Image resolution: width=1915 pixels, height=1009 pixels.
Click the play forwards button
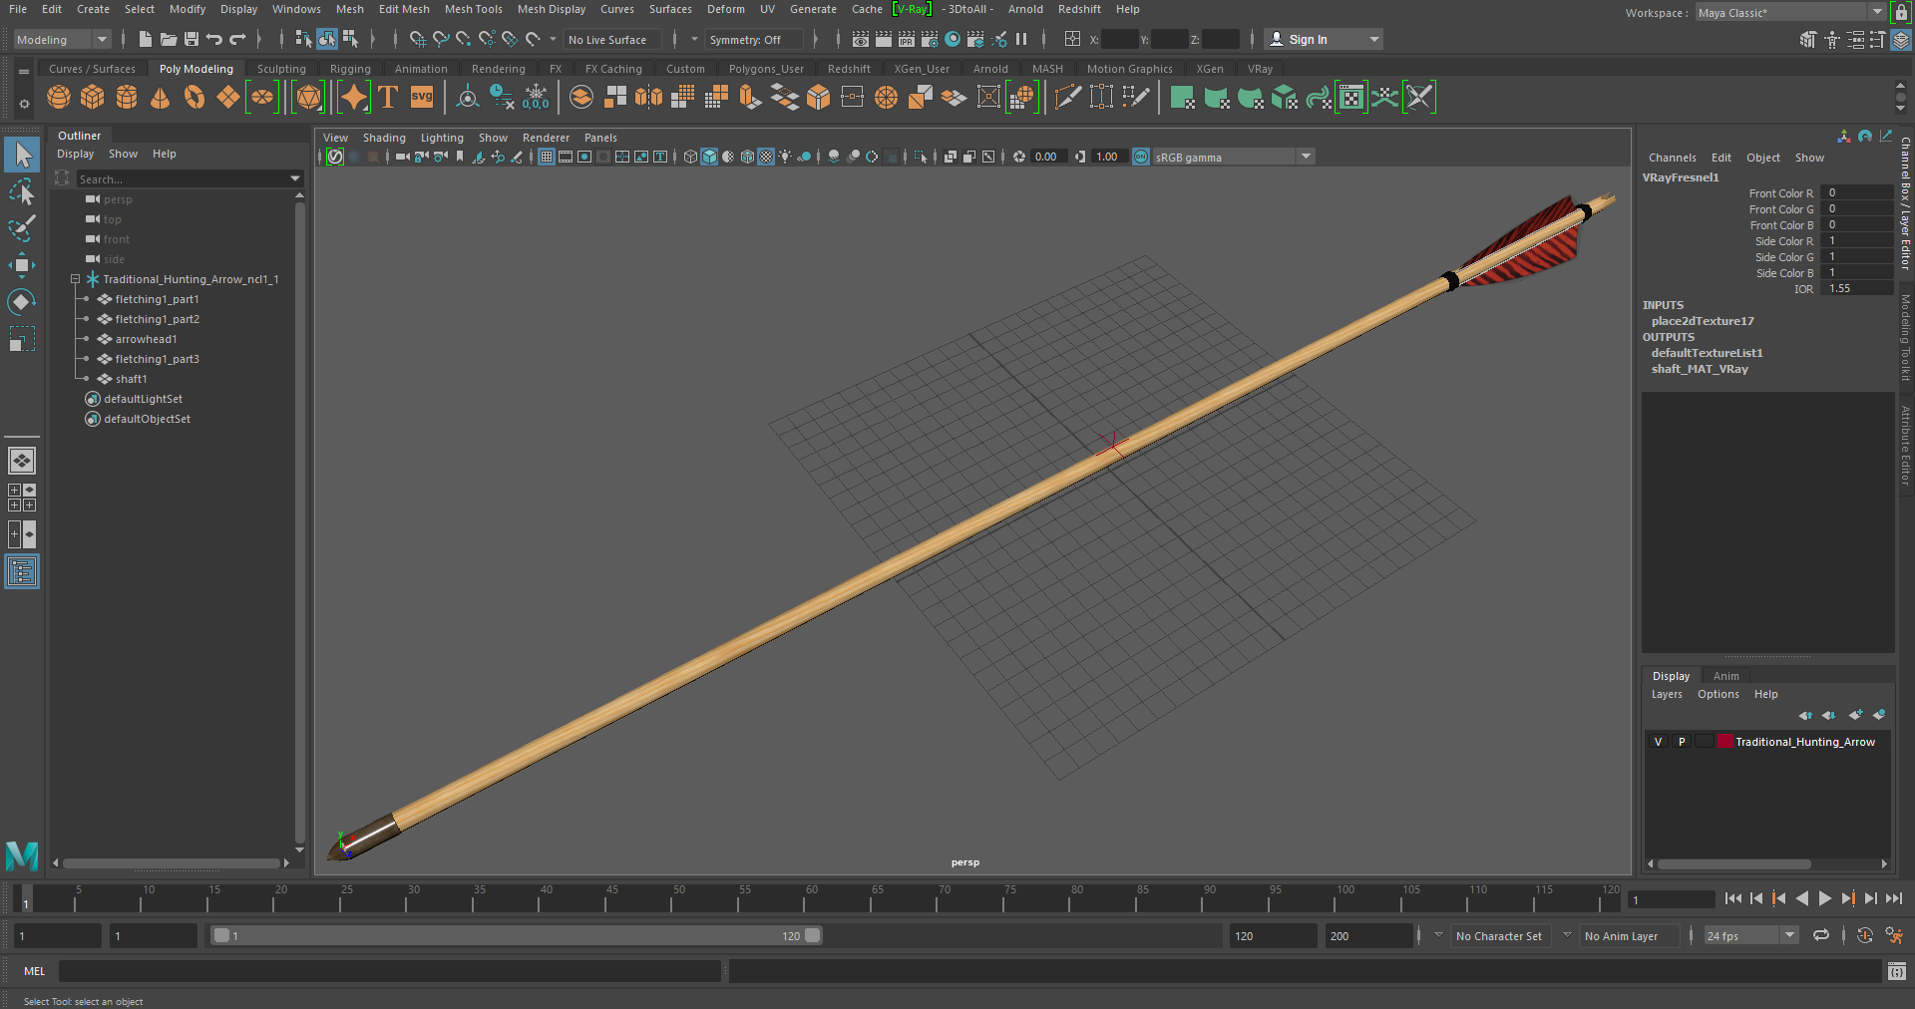tap(1824, 898)
